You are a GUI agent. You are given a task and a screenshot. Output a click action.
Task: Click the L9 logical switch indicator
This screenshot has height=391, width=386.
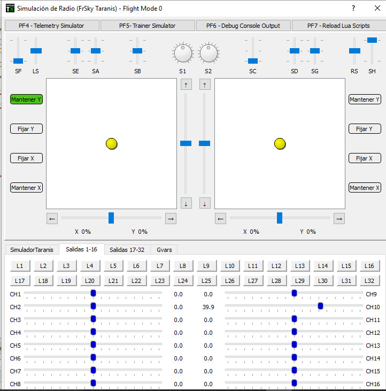206,266
